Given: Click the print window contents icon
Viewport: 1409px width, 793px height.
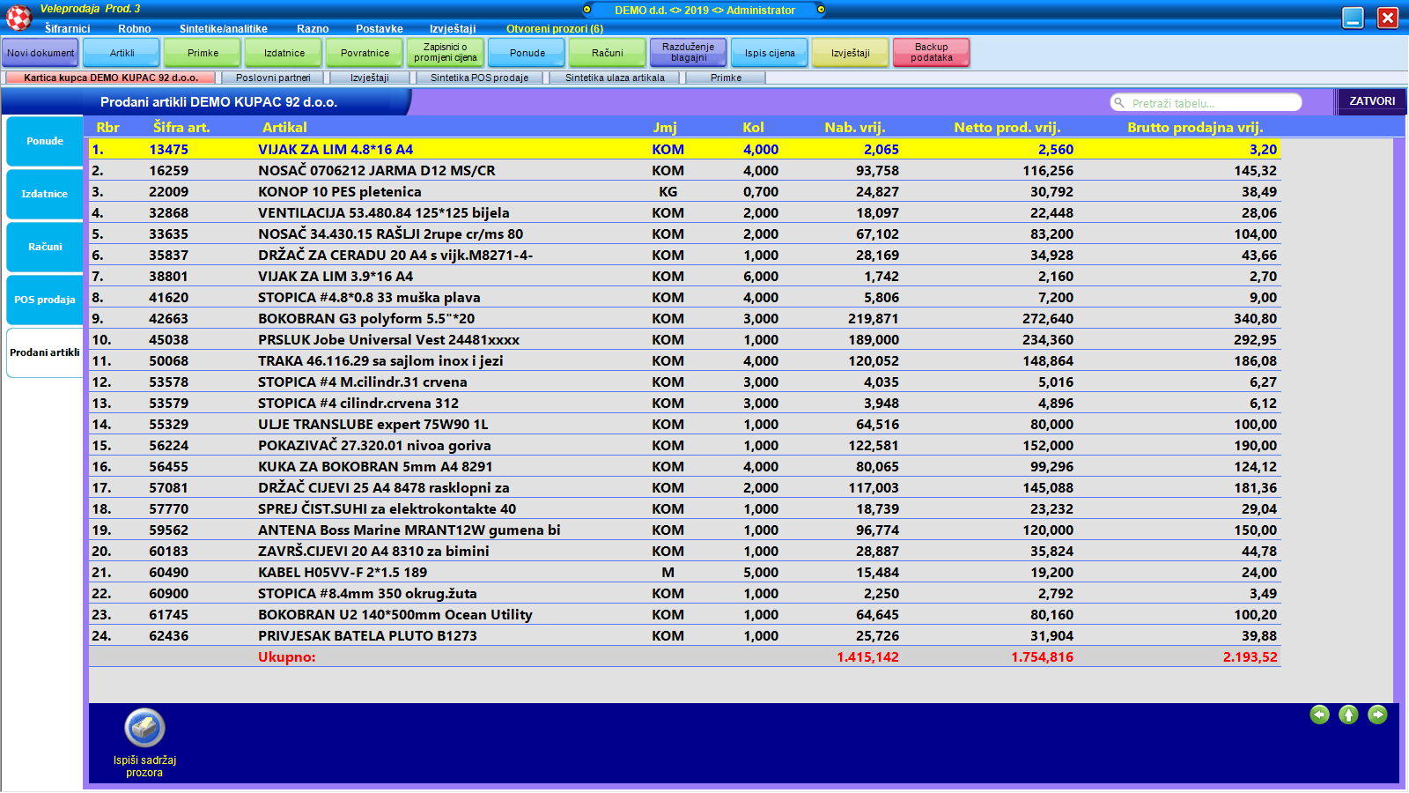Looking at the screenshot, I should point(144,728).
